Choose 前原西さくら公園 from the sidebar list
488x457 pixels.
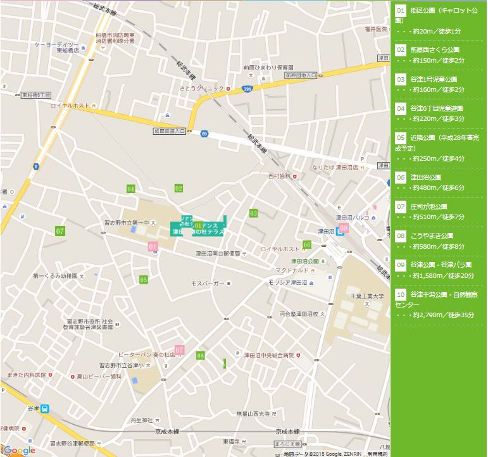434,49
